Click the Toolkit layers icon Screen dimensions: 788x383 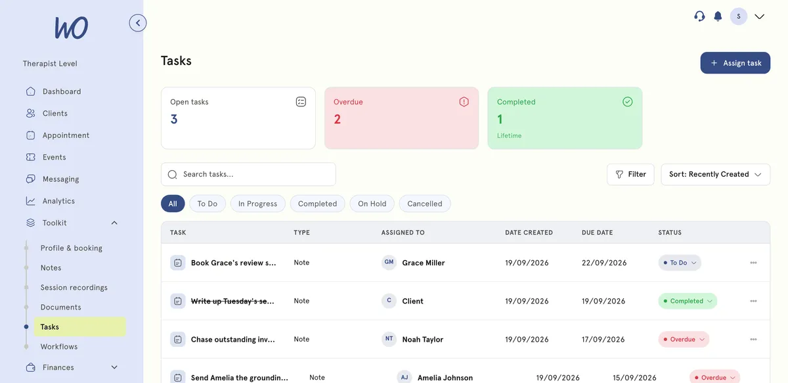pos(31,223)
